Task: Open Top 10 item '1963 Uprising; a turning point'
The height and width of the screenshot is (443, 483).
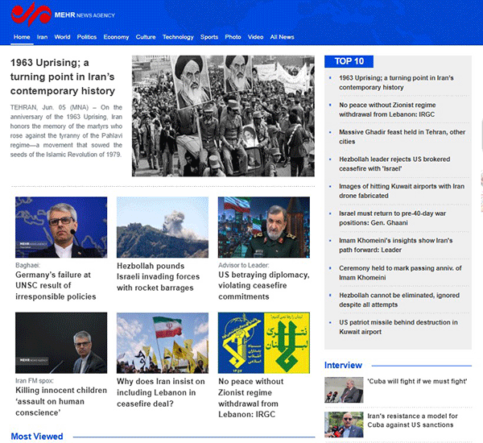Action: tap(396, 83)
